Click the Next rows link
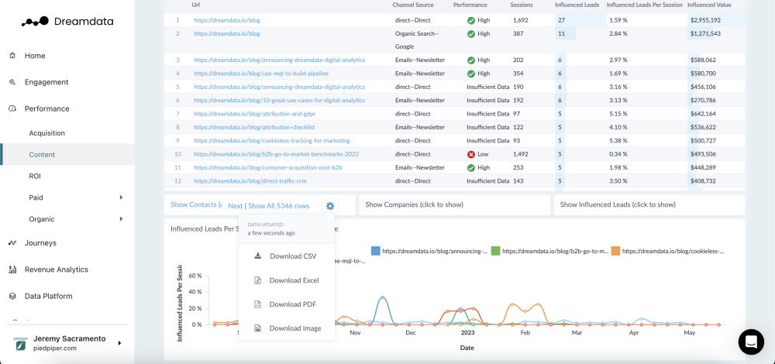The width and height of the screenshot is (775, 364). coord(236,206)
